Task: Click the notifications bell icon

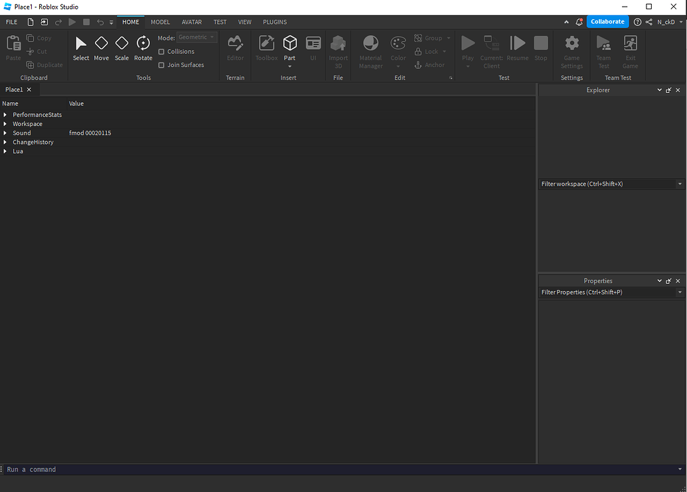Action: (x=579, y=22)
